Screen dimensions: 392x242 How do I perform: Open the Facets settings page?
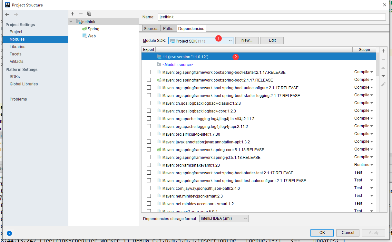pos(15,54)
